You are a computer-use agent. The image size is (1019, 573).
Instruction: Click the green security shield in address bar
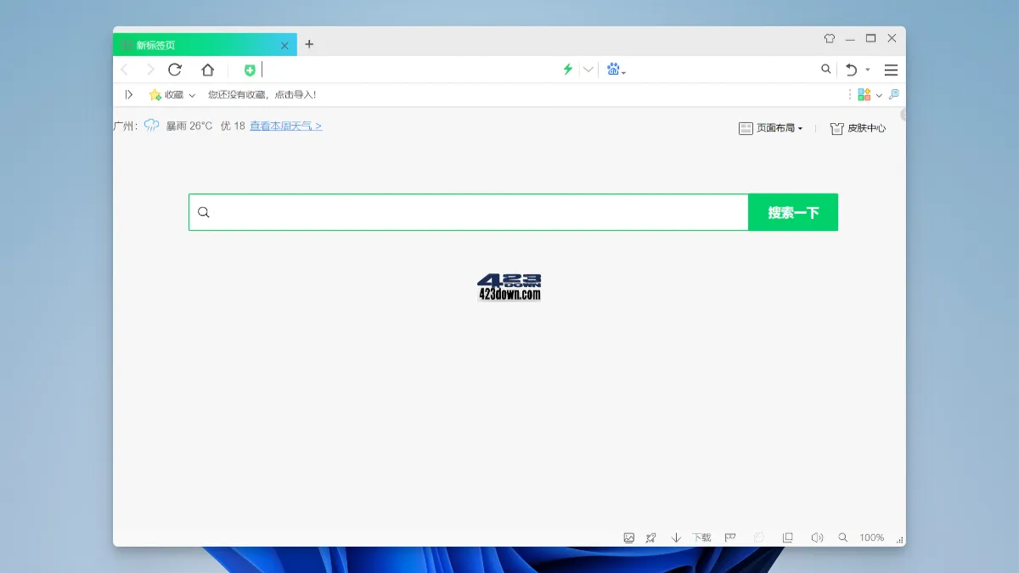click(249, 70)
